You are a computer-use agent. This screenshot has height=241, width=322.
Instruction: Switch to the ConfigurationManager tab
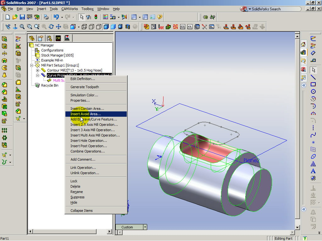[x=49, y=38]
